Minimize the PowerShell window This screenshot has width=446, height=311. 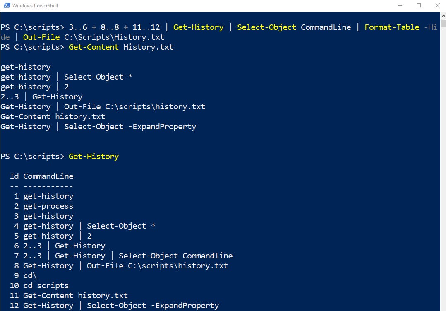click(x=400, y=5)
